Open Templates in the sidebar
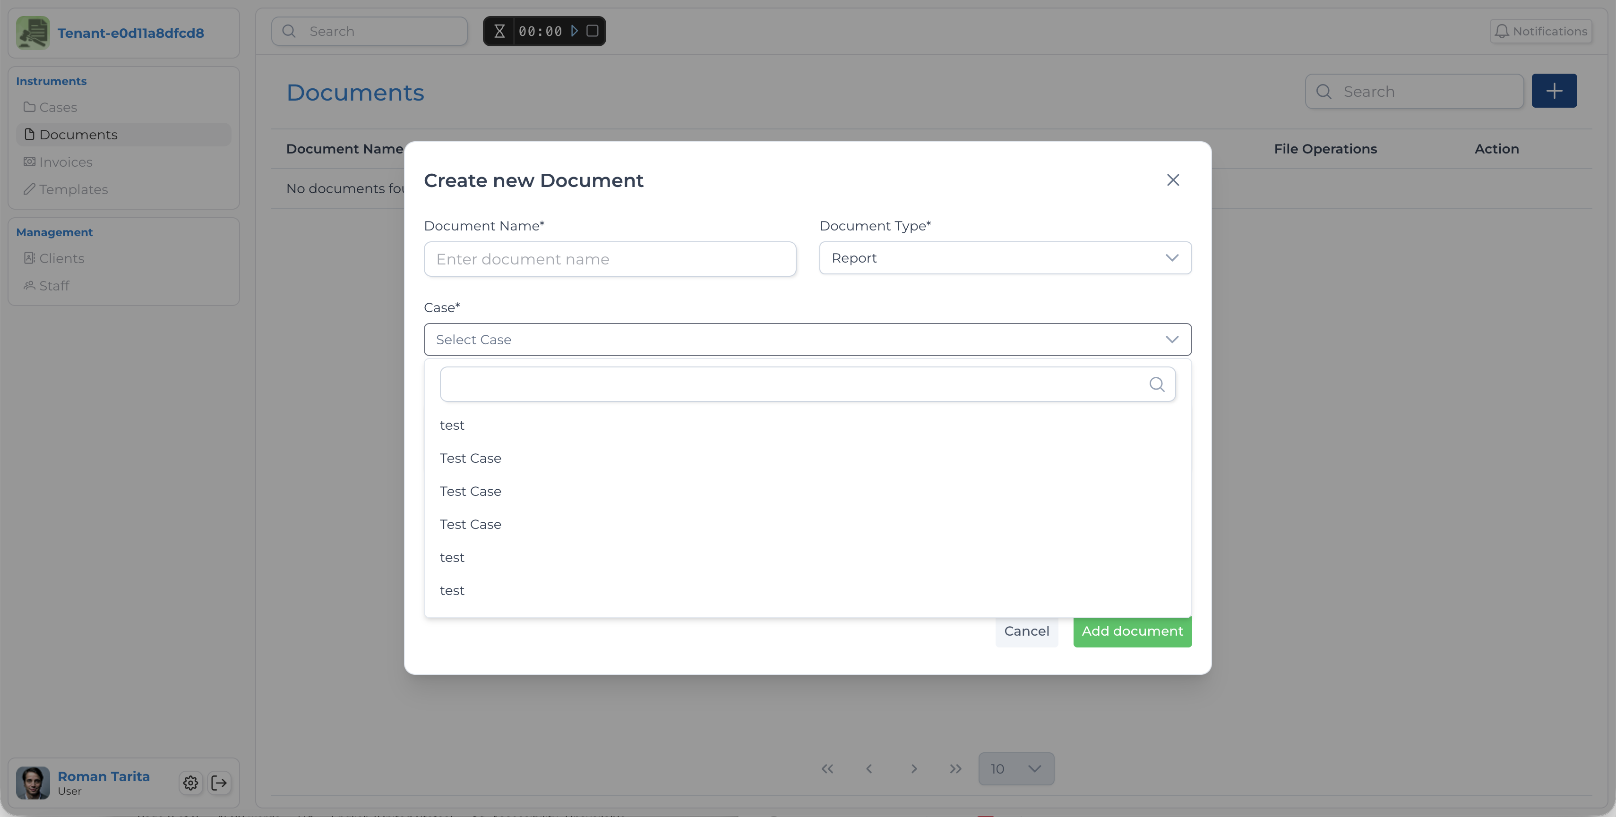 (x=73, y=189)
